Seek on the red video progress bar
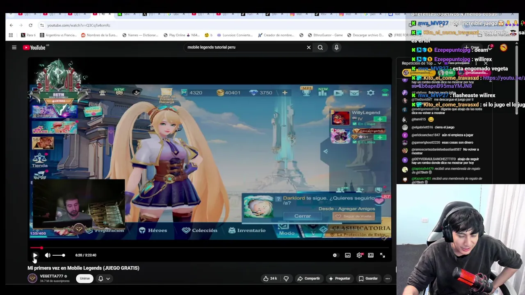Image resolution: width=525 pixels, height=295 pixels. [x=209, y=248]
